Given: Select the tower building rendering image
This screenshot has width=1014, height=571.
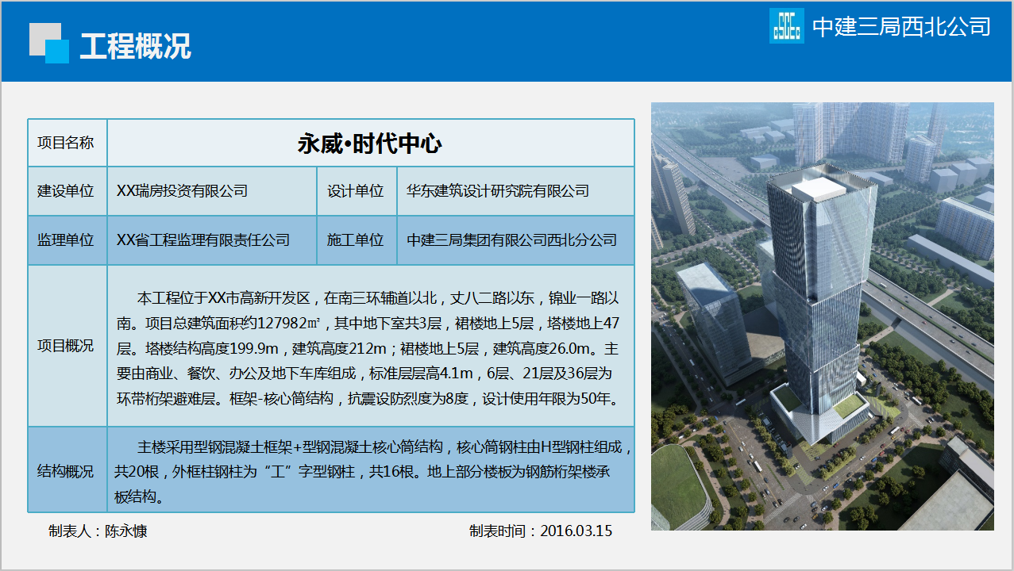Looking at the screenshot, I should coord(823,316).
